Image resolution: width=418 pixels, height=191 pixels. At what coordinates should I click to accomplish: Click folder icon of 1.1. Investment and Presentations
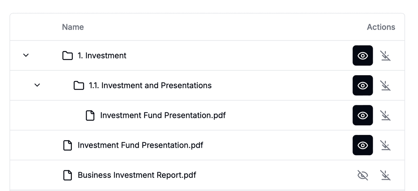click(x=79, y=85)
